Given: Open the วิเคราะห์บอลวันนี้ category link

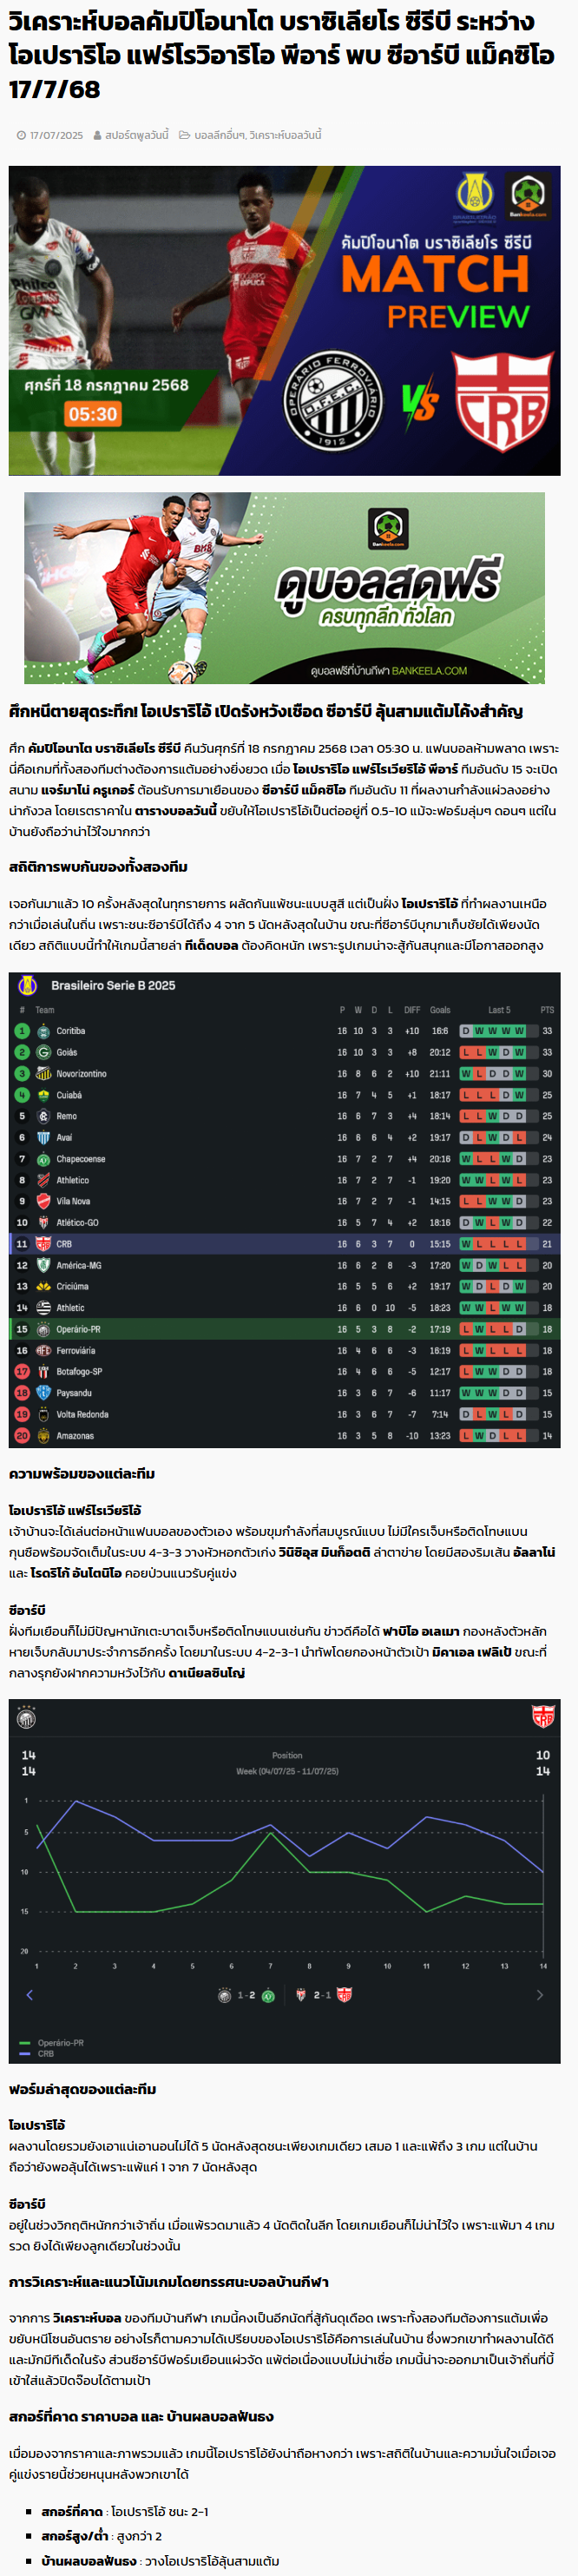Looking at the screenshot, I should [x=286, y=135].
